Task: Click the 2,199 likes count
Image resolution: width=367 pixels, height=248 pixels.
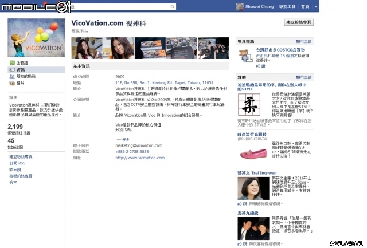Action: point(15,127)
